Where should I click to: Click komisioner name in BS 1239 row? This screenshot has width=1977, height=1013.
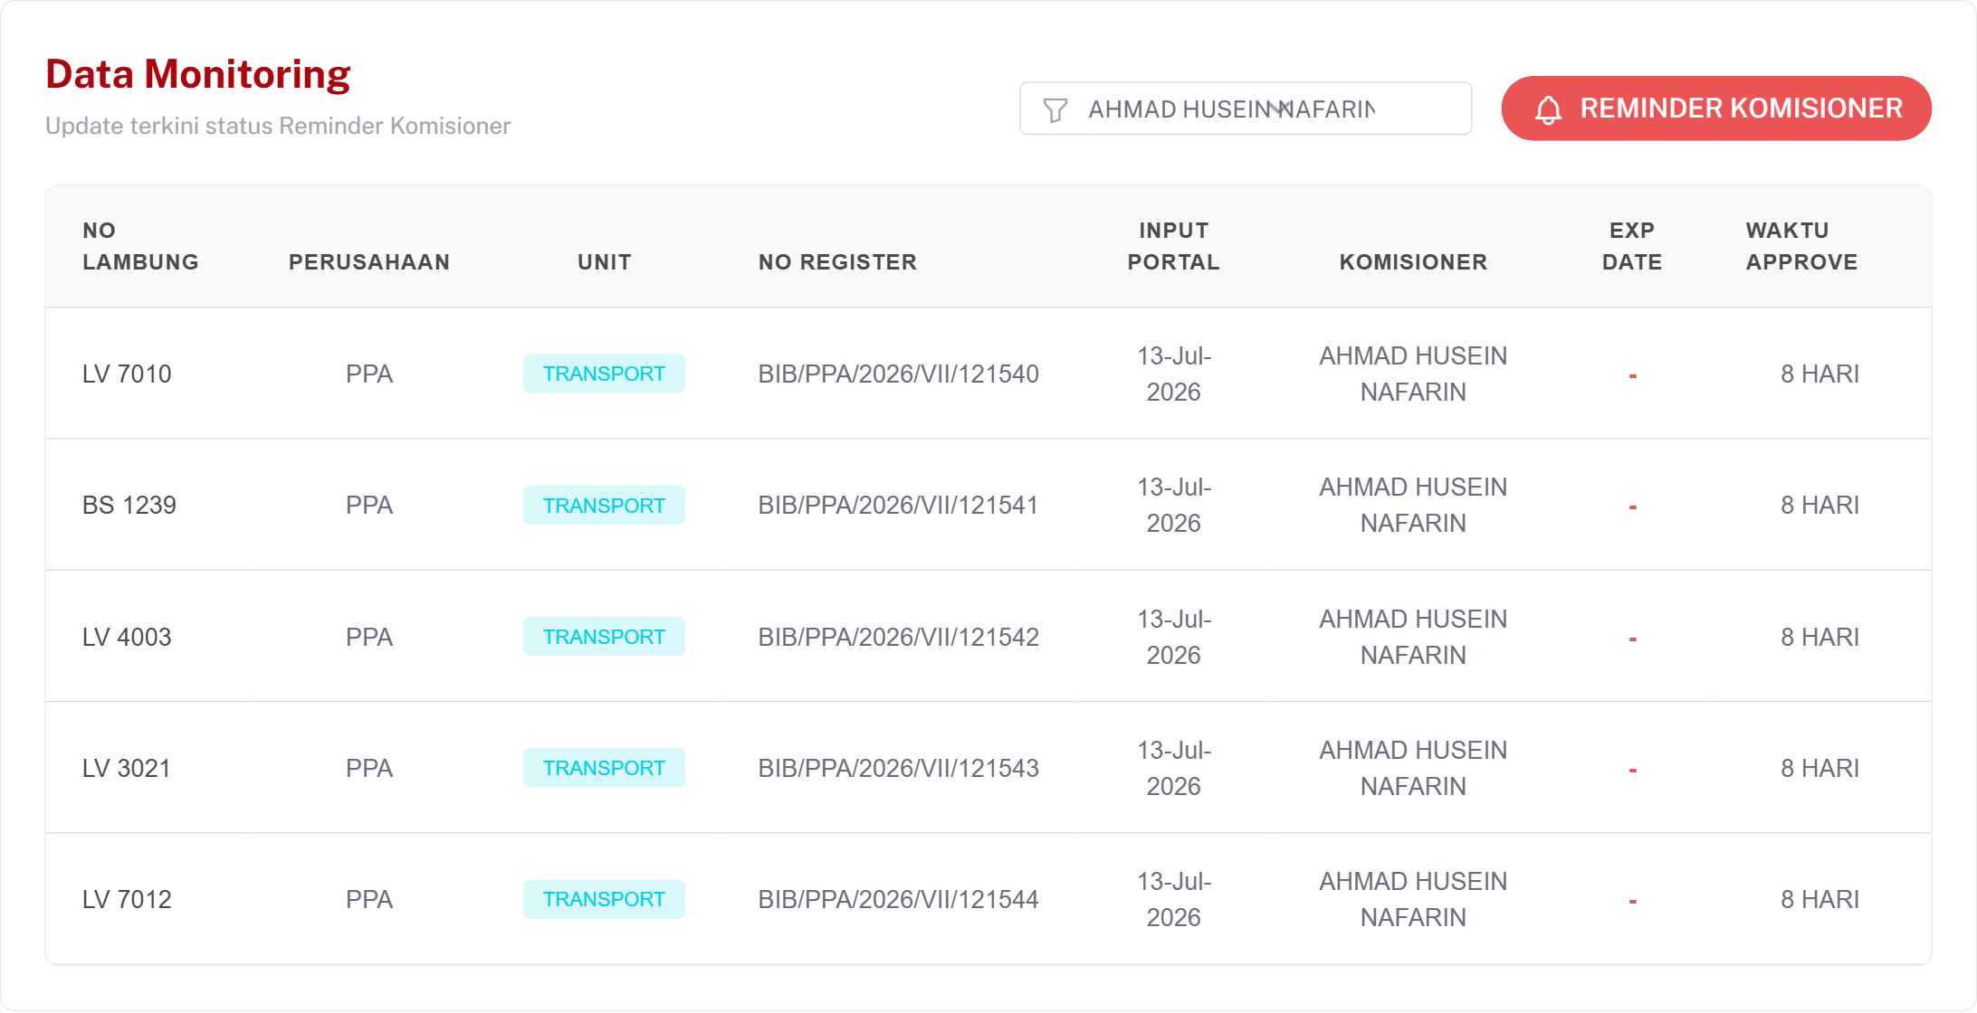click(x=1413, y=505)
